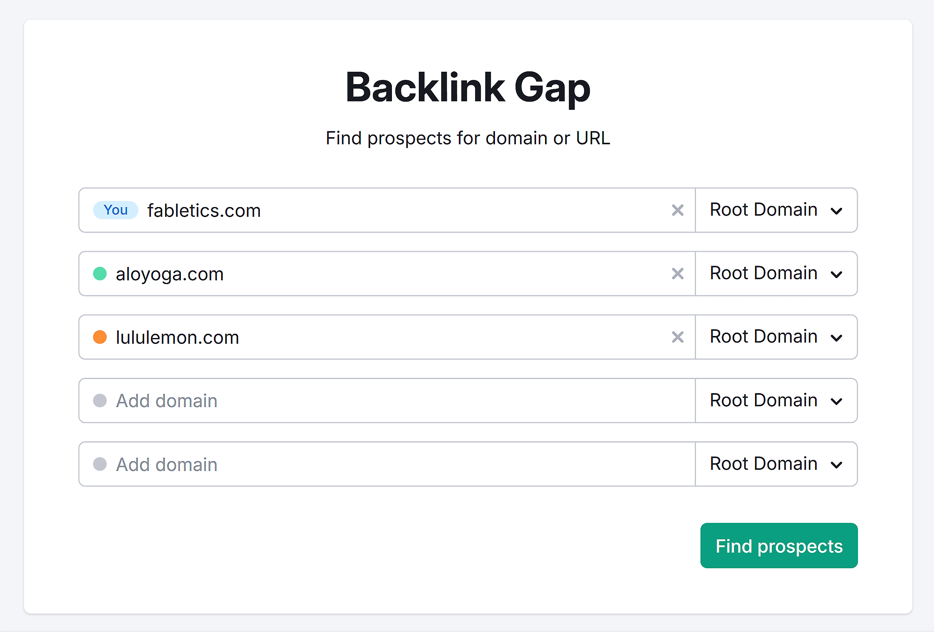Click the Find prospects for domain or URL text
Viewport: 934px width, 635px height.
click(x=468, y=138)
